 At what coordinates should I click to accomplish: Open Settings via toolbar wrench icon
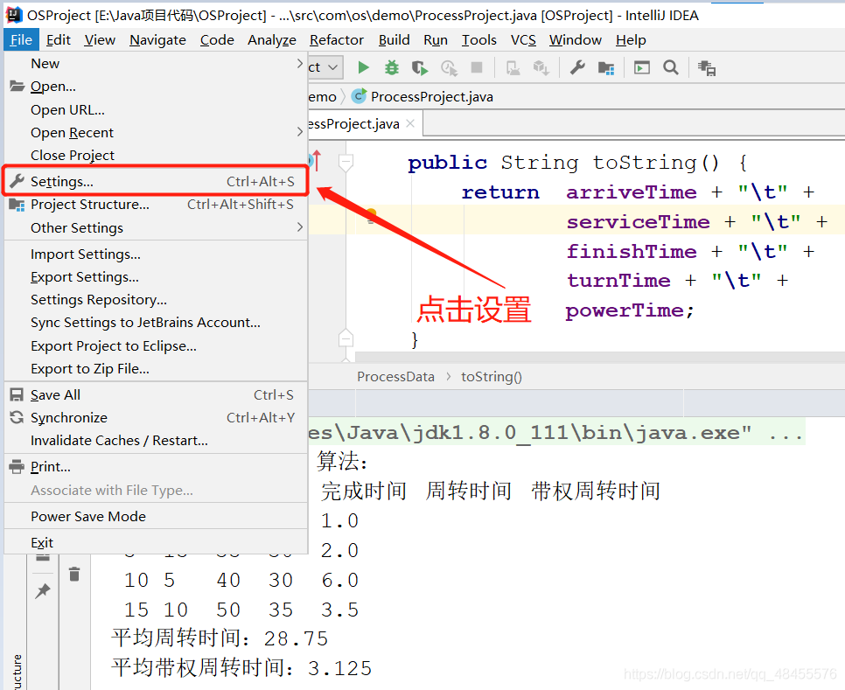point(577,67)
